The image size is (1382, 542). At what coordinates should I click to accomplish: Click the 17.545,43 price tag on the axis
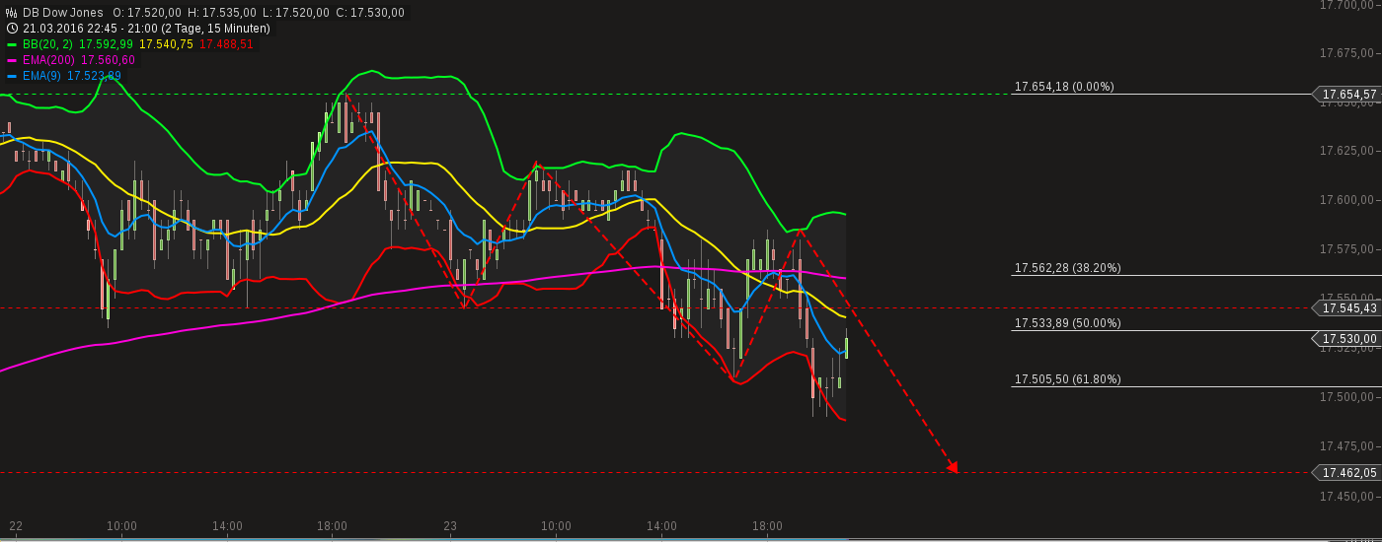click(x=1347, y=308)
